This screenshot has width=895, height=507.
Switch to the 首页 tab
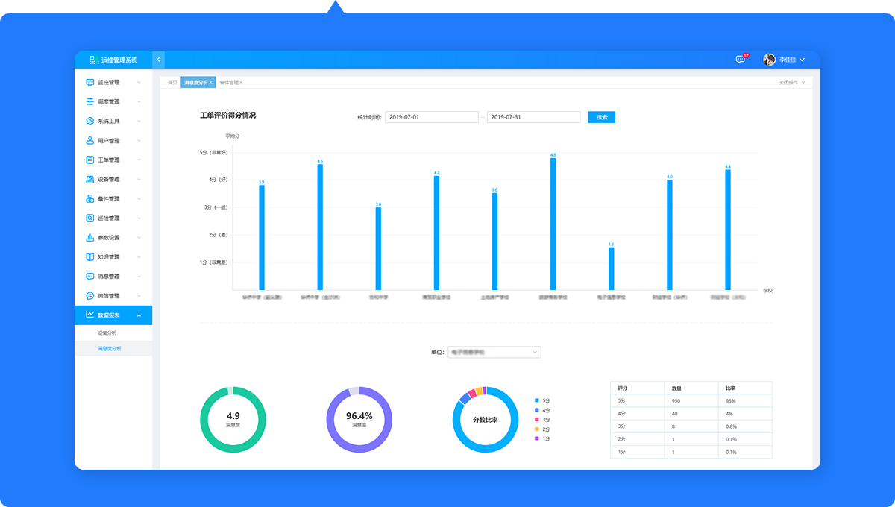point(172,82)
